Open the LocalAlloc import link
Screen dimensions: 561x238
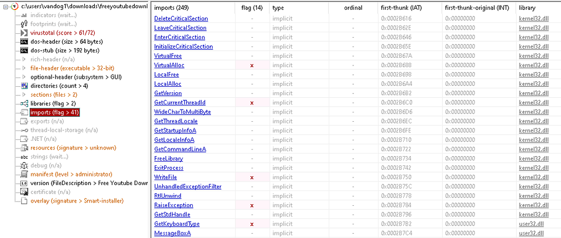tap(168, 84)
